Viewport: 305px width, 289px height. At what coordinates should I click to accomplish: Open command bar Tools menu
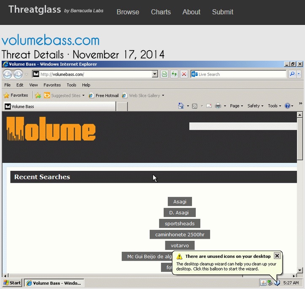pyautogui.click(x=275, y=106)
